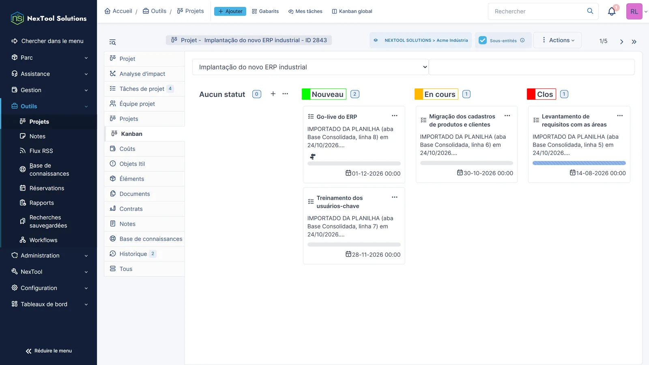
Task: Click the empty filter field beside project selector
Action: coord(531,67)
